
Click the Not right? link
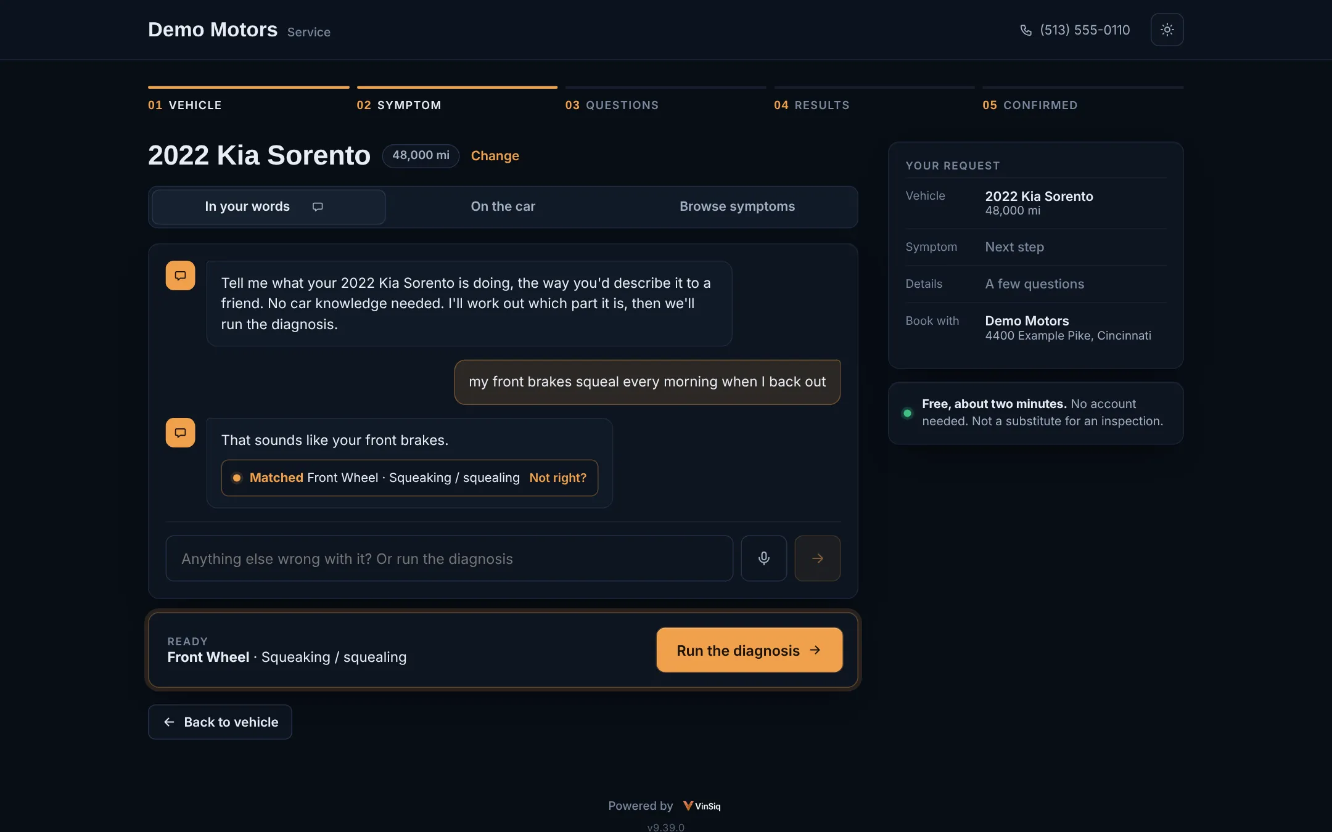[x=557, y=478]
